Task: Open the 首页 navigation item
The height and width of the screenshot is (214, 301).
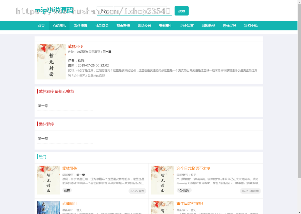Action: click(x=41, y=25)
